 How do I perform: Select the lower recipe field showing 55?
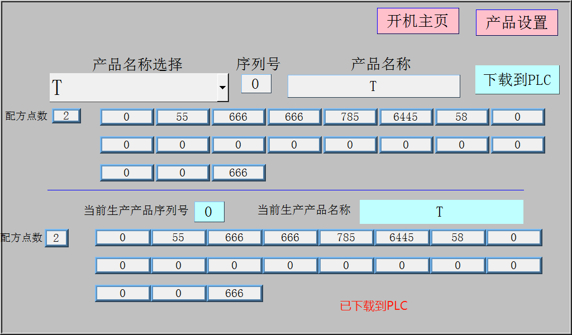179,237
